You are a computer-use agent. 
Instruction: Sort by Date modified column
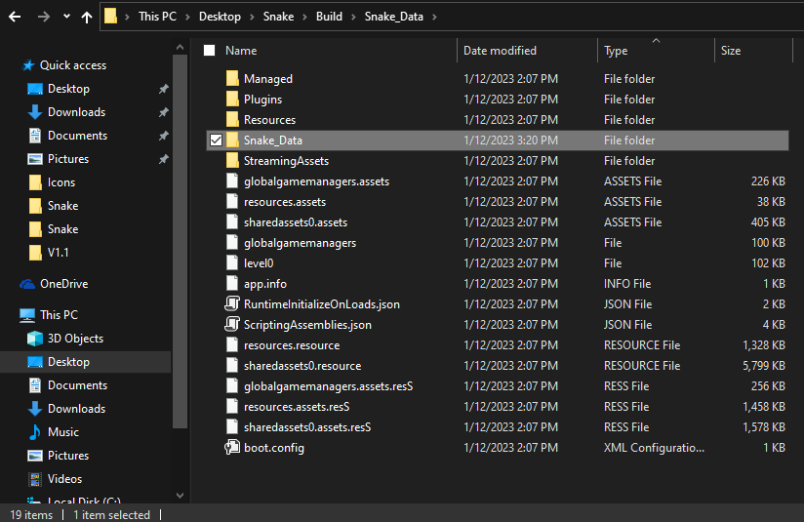click(500, 51)
